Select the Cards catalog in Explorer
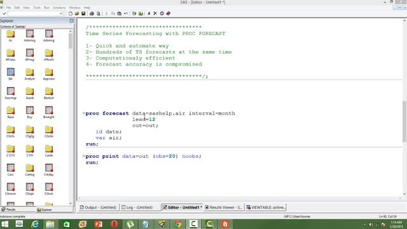407x229 pixels. click(49, 151)
